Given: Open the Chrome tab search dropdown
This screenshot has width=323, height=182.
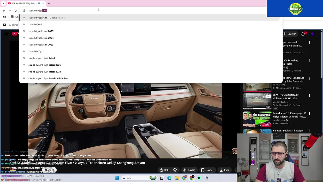Looking at the screenshot, I should 3,3.
